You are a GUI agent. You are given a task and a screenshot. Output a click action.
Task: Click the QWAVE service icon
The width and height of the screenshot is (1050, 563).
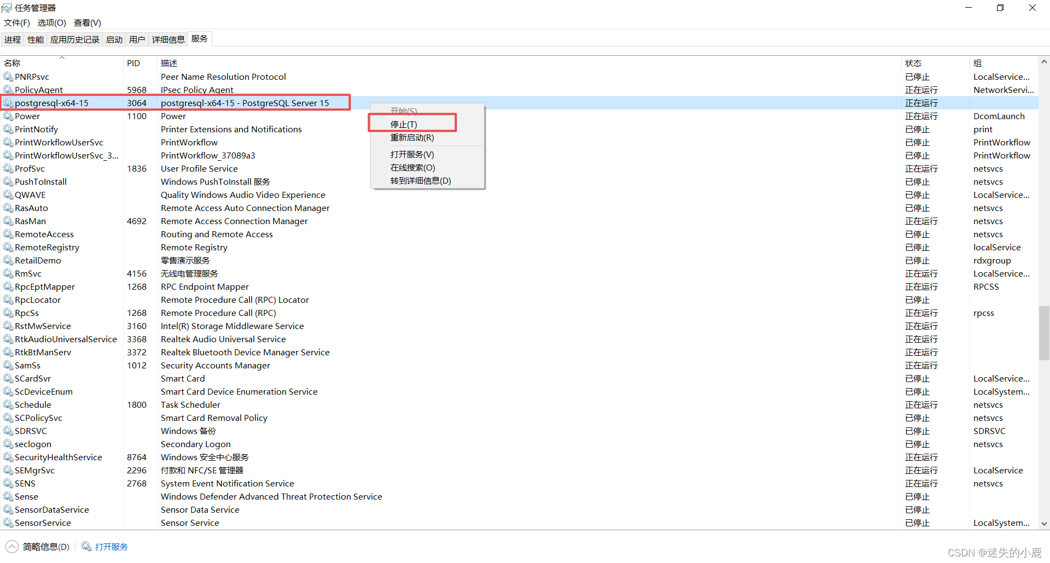point(8,195)
